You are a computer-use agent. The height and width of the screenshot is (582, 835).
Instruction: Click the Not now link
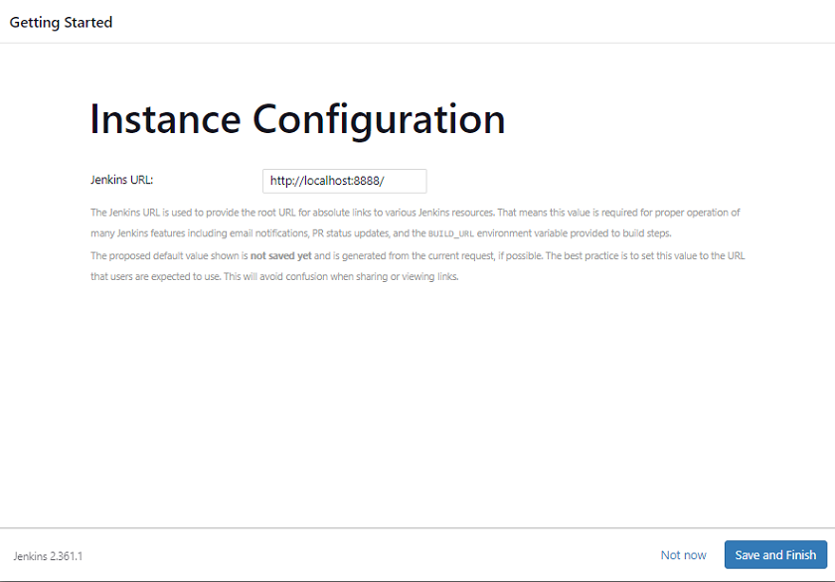coord(683,555)
